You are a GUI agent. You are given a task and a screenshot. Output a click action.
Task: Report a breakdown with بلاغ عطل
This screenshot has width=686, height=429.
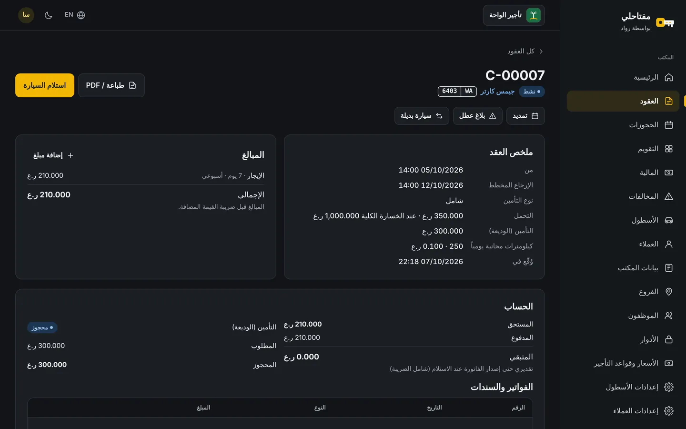coord(478,116)
